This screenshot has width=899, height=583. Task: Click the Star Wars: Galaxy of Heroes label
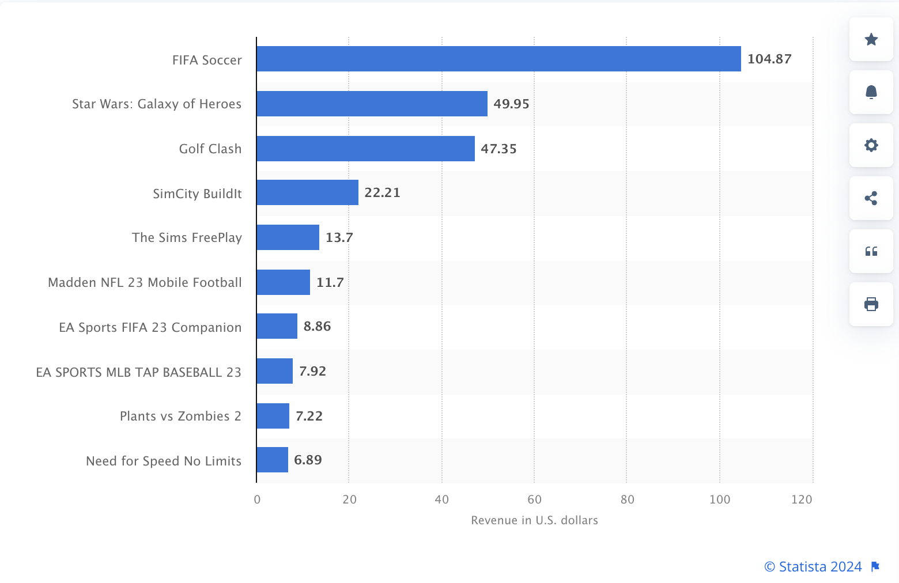point(156,104)
